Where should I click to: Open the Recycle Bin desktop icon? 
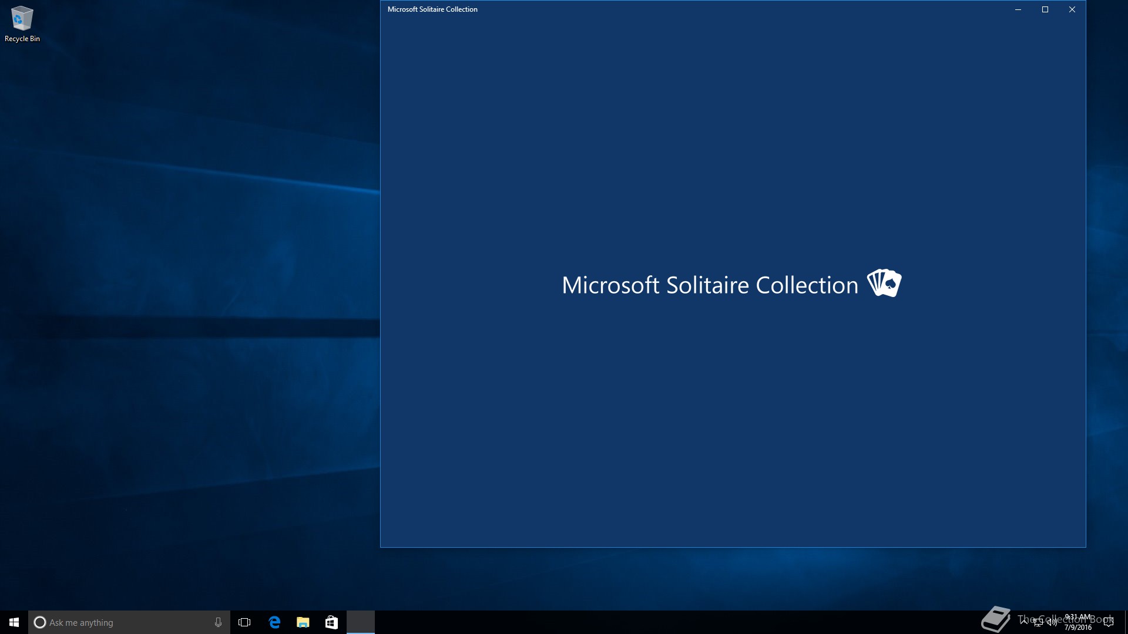pyautogui.click(x=22, y=23)
